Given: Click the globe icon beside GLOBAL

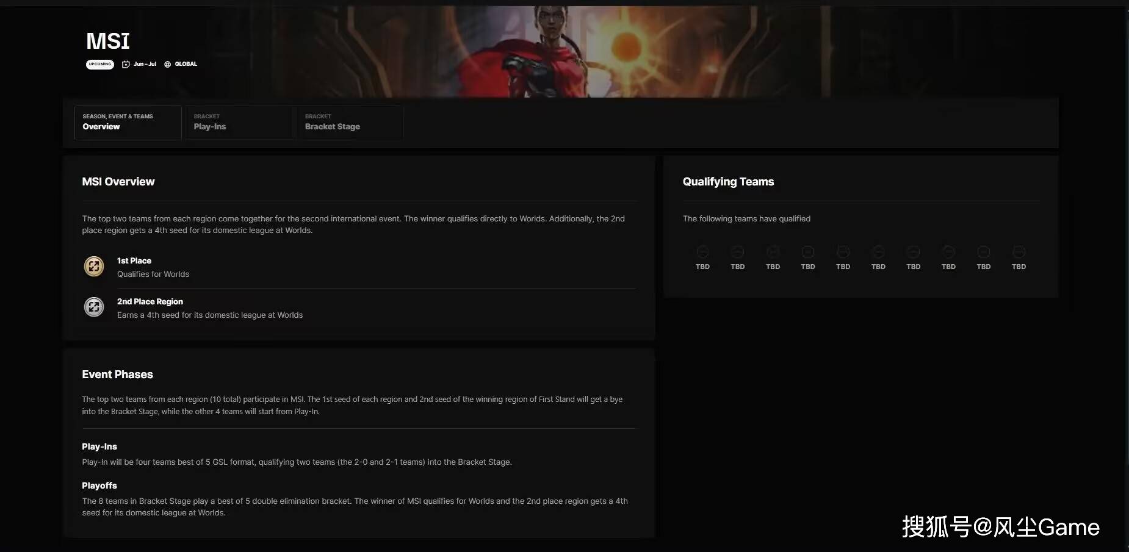Looking at the screenshot, I should point(167,64).
